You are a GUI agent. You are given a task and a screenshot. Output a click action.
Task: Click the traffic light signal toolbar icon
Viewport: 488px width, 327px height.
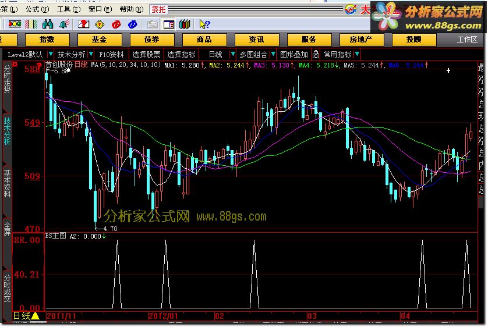coord(15,24)
